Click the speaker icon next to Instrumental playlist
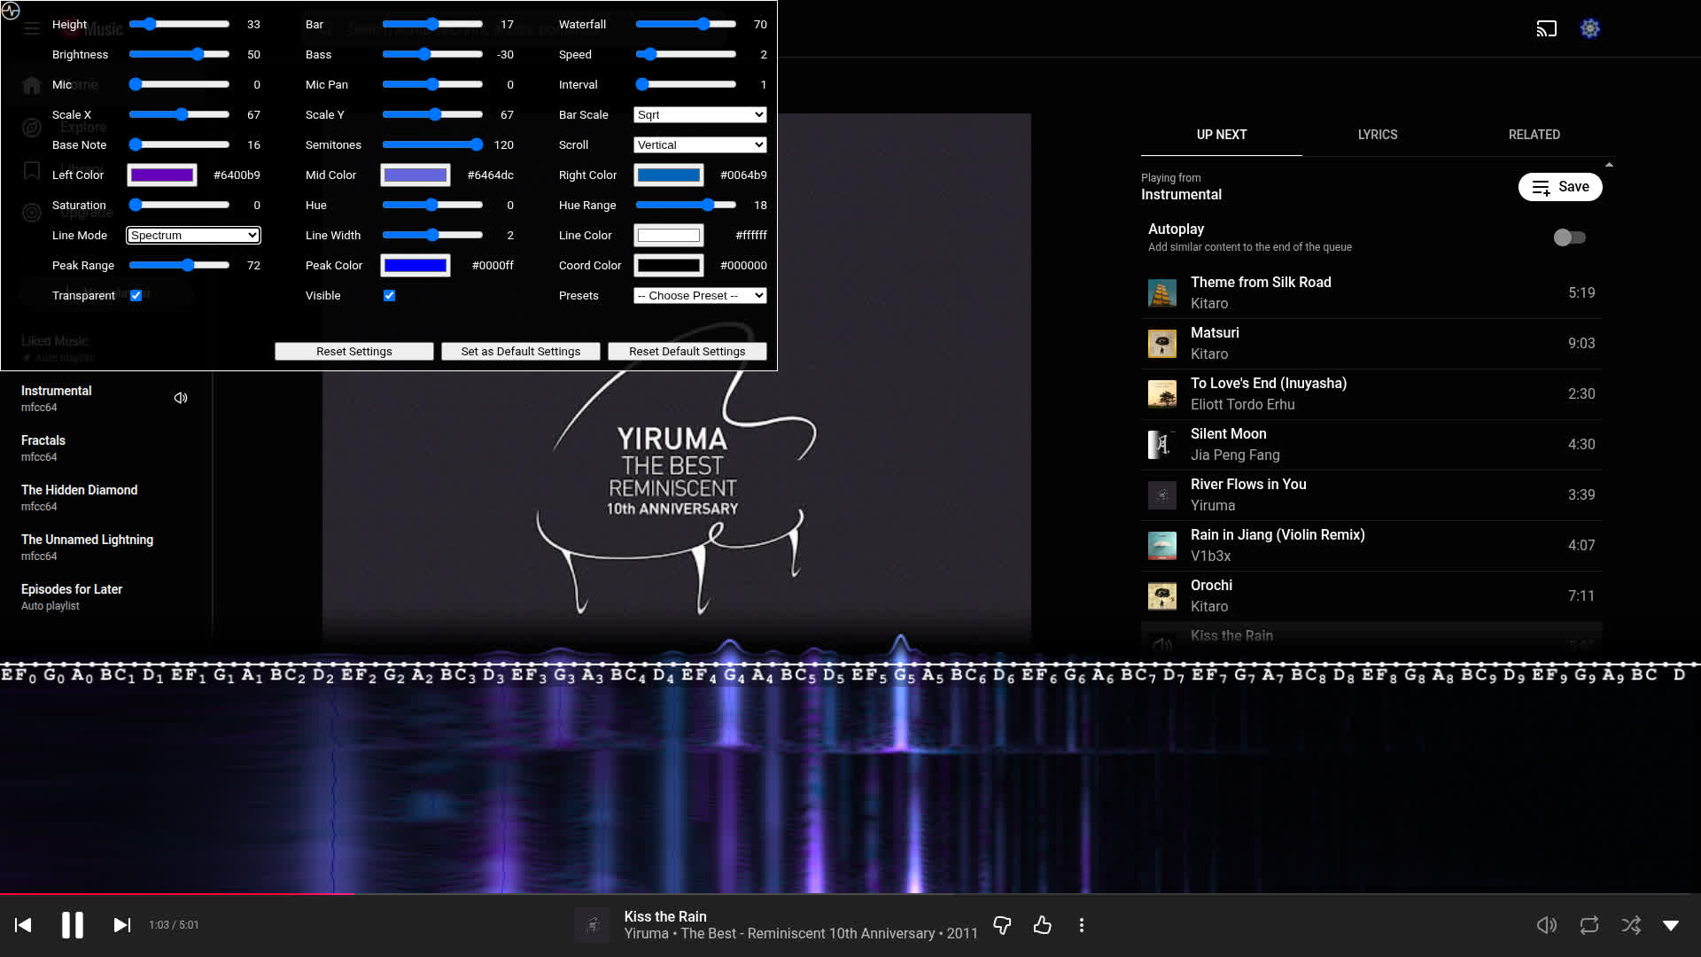1701x957 pixels. pos(181,398)
